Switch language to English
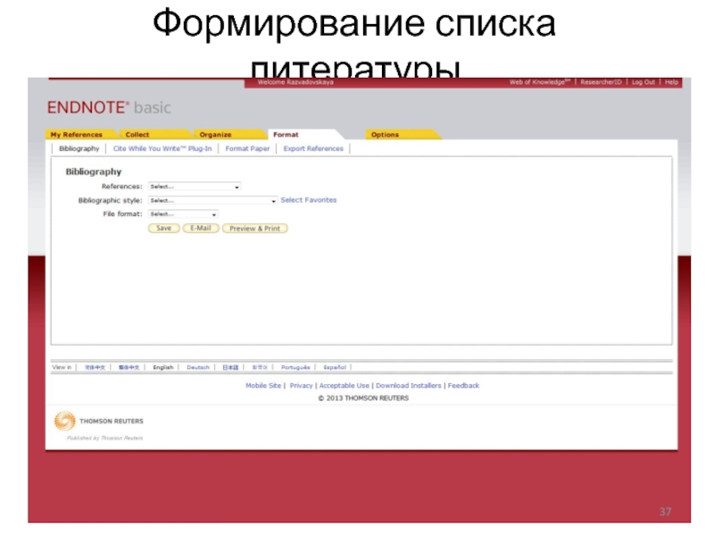The height and width of the screenshot is (536, 714). tap(163, 367)
